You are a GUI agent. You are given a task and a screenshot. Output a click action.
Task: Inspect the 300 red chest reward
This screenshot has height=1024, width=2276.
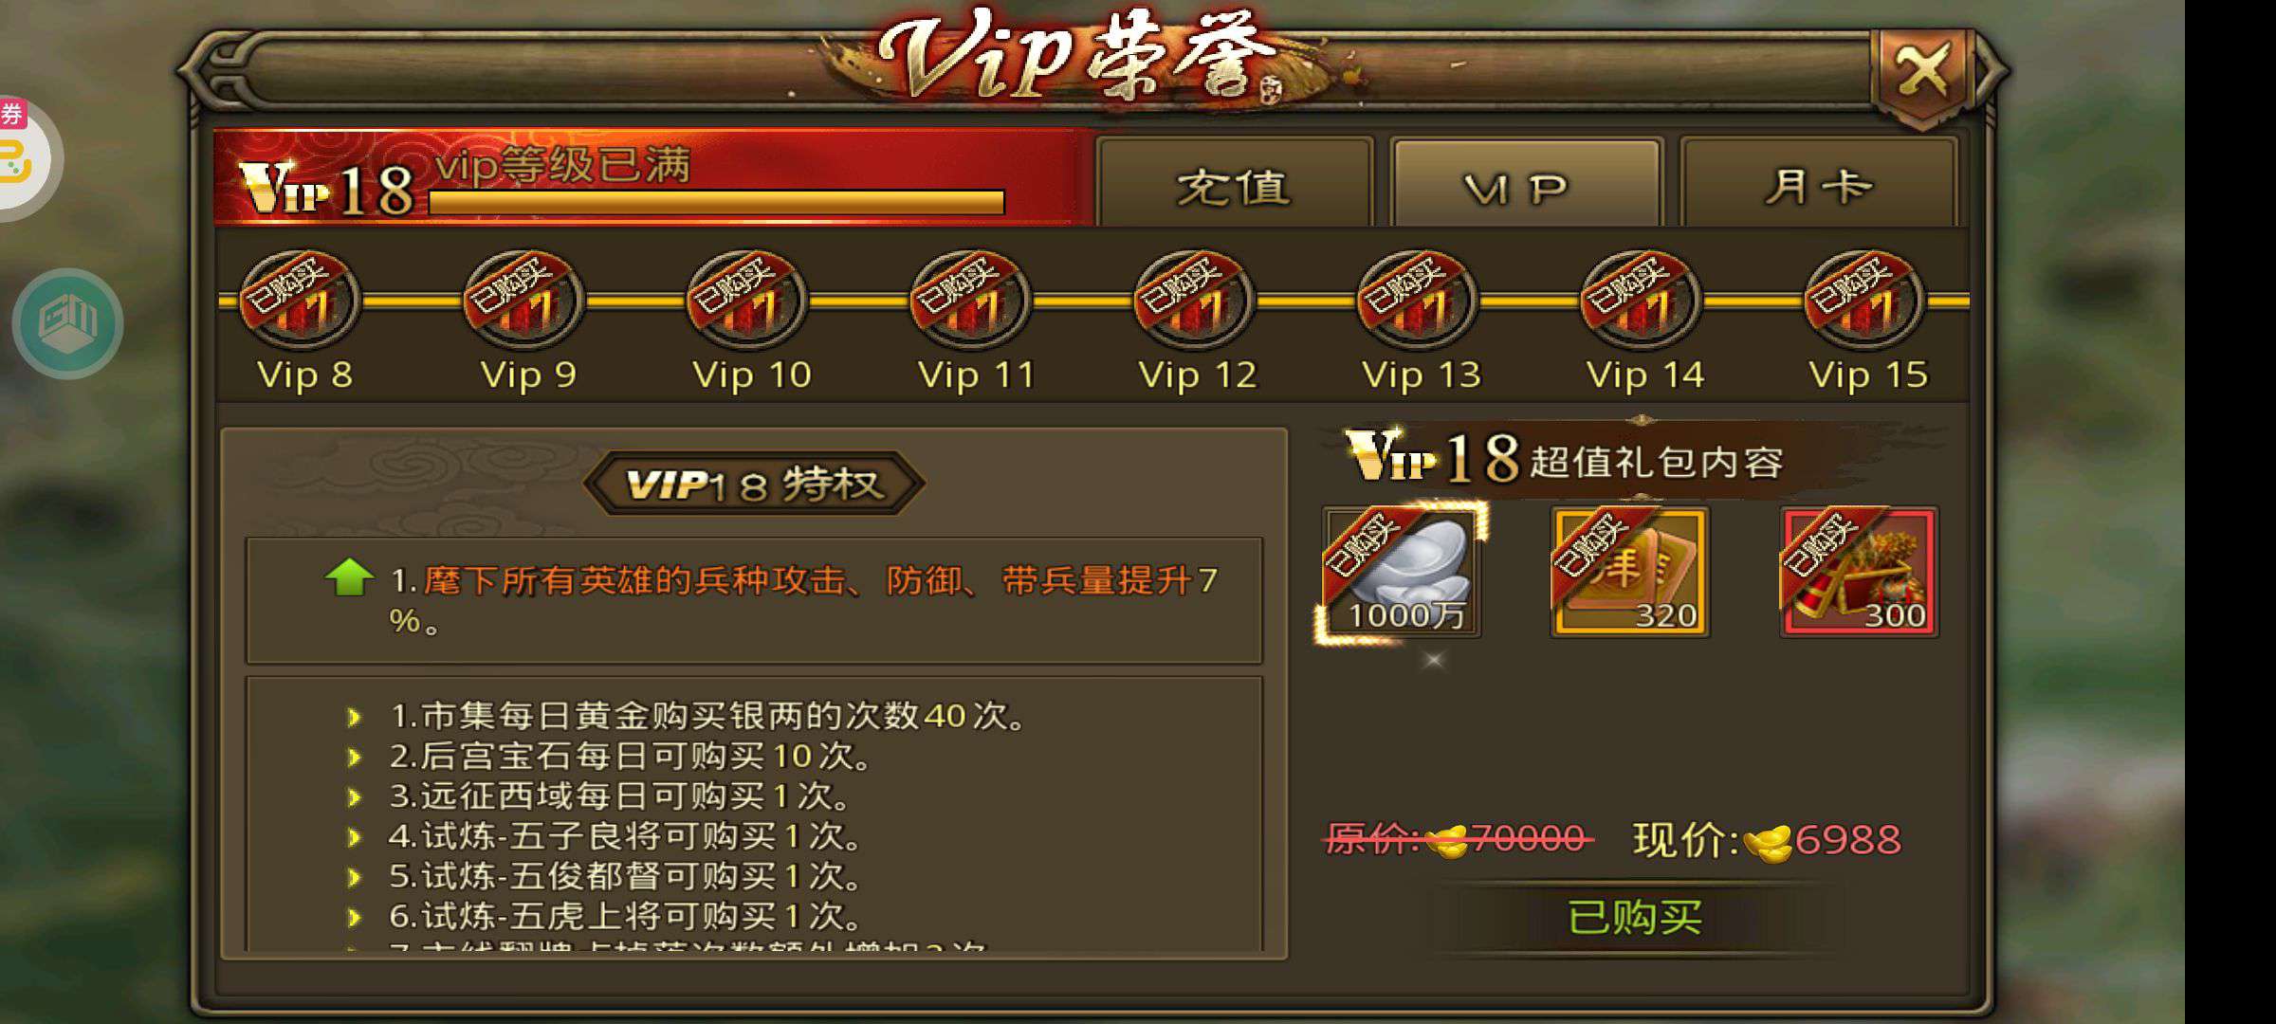[x=1860, y=572]
